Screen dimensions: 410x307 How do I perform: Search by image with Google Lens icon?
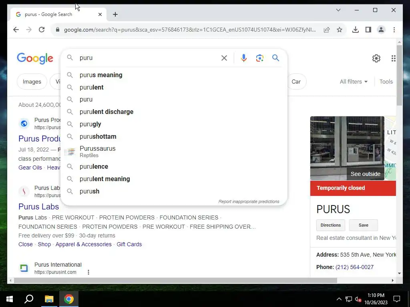pos(259,58)
